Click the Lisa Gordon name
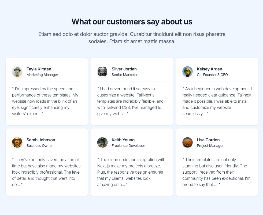 coord(208,140)
